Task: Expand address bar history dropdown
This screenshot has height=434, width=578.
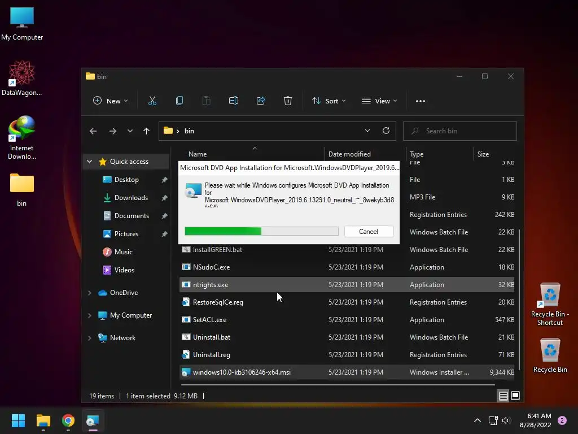Action: click(367, 131)
